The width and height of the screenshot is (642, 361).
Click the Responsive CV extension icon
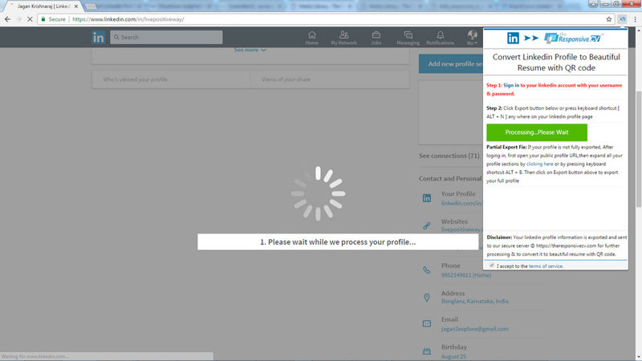[623, 19]
